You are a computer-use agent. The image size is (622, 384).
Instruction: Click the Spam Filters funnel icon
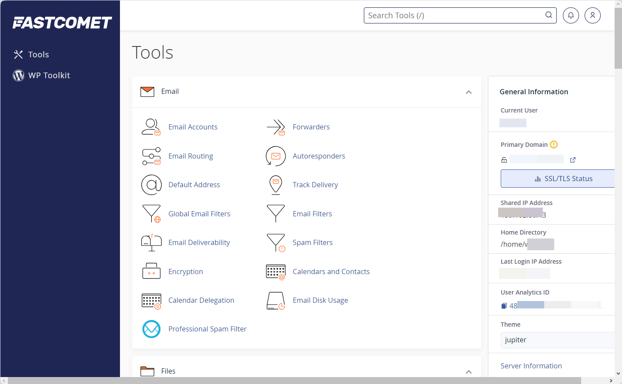point(276,242)
